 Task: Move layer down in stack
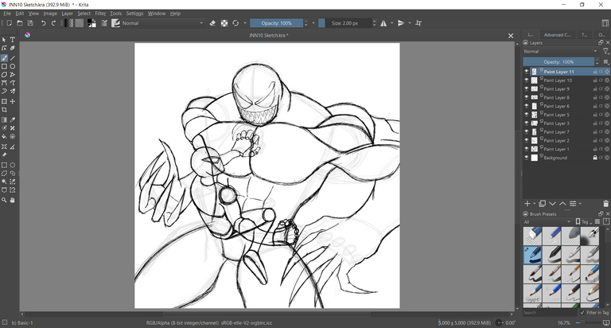[x=553, y=204]
